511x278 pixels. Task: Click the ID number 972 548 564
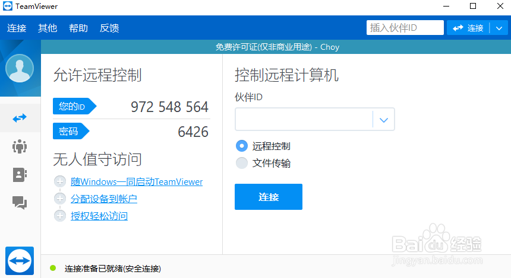[169, 107]
